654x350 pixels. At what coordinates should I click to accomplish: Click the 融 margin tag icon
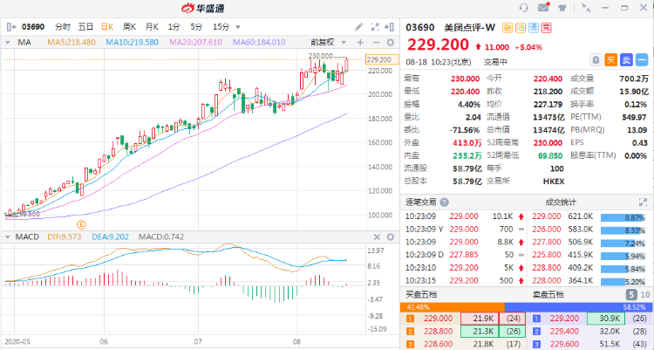pyautogui.click(x=508, y=28)
